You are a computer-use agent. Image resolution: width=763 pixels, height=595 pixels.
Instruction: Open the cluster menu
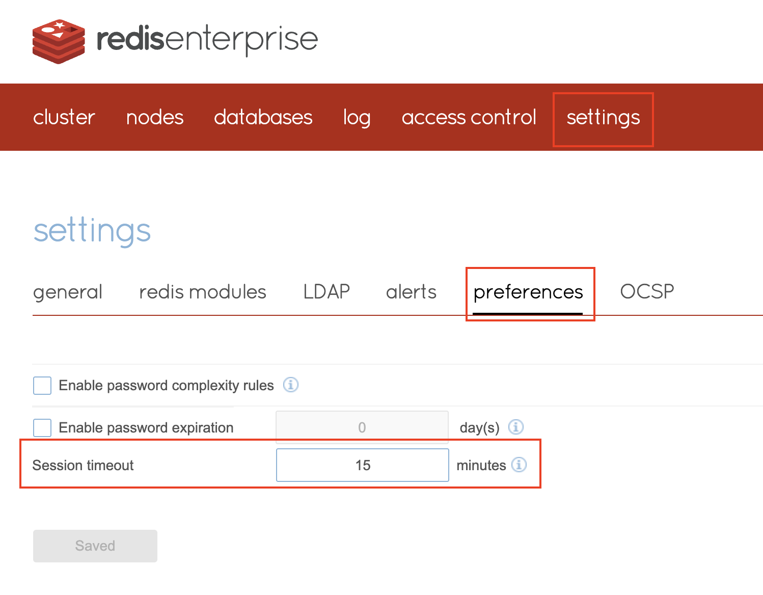click(64, 117)
